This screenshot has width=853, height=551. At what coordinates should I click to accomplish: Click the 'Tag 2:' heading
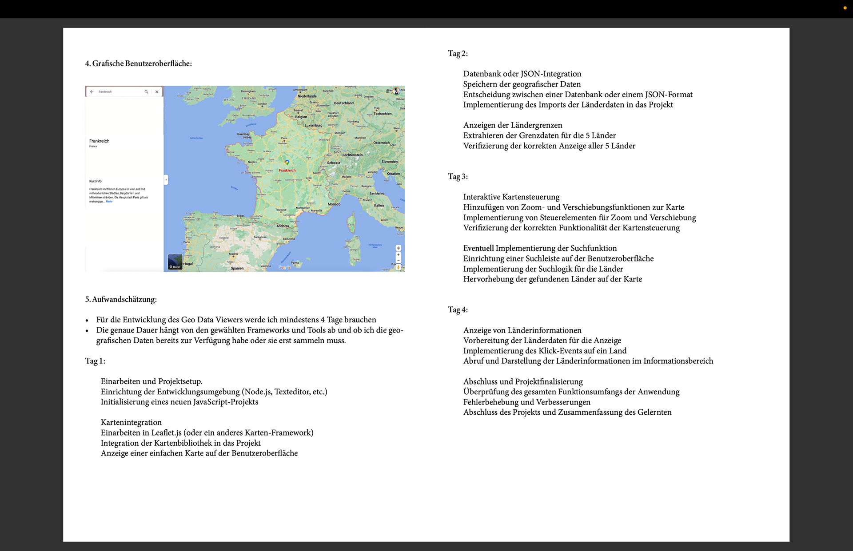click(458, 53)
